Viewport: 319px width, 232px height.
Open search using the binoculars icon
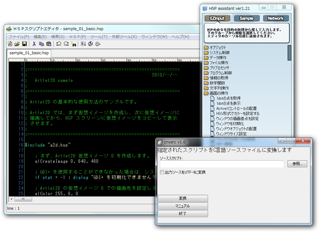coord(74,43)
